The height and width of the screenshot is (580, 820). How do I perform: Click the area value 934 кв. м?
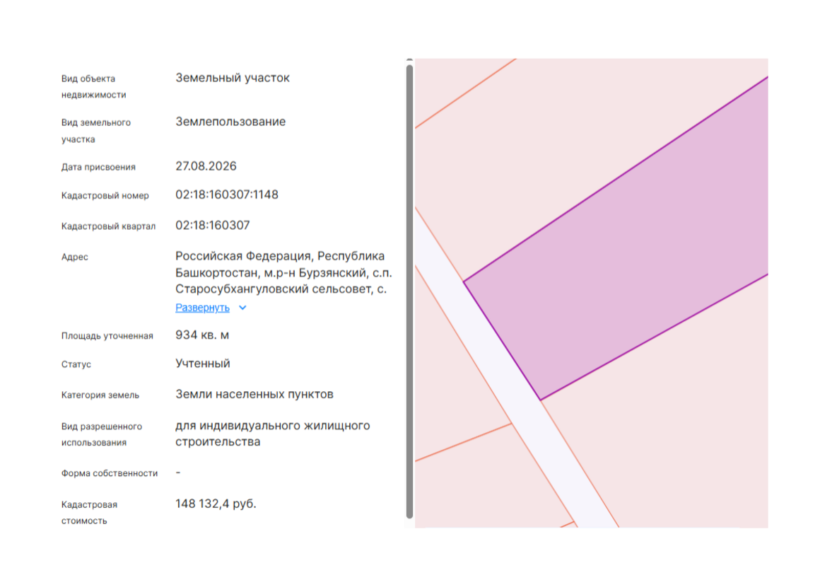coord(202,335)
